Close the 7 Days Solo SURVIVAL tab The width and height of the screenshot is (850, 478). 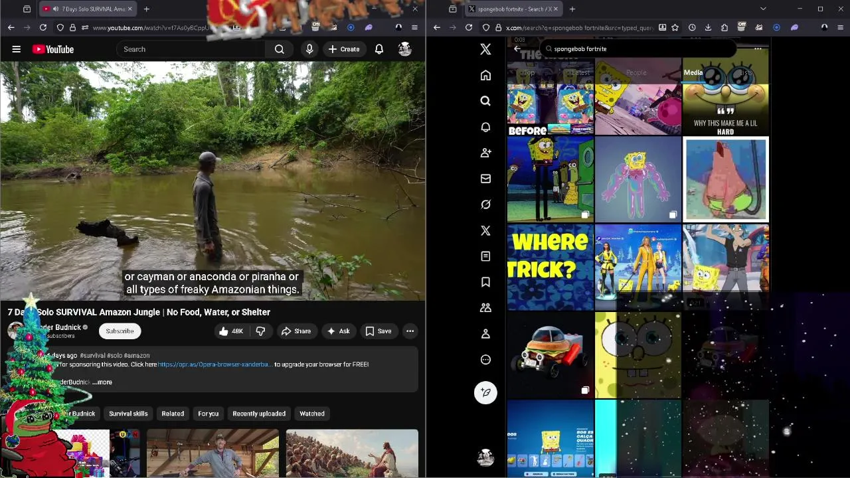coord(130,9)
